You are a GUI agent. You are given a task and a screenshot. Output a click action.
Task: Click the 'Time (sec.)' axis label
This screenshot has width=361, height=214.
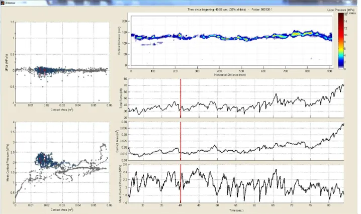click(236, 210)
